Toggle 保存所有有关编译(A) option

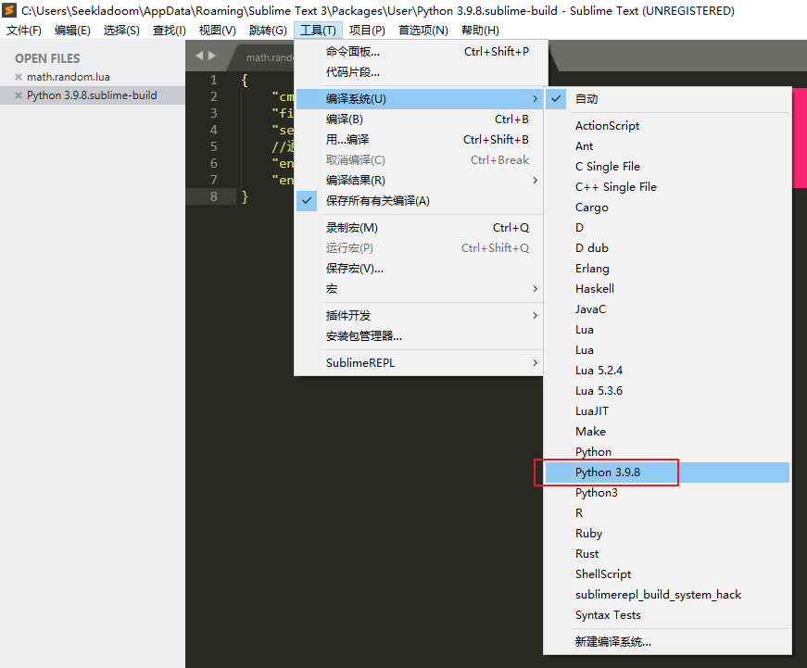pyautogui.click(x=420, y=201)
